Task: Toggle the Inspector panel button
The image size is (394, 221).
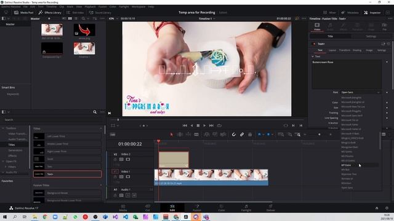Action: (372, 12)
